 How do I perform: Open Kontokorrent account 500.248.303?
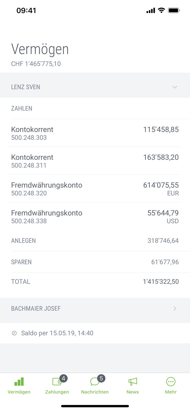[95, 133]
